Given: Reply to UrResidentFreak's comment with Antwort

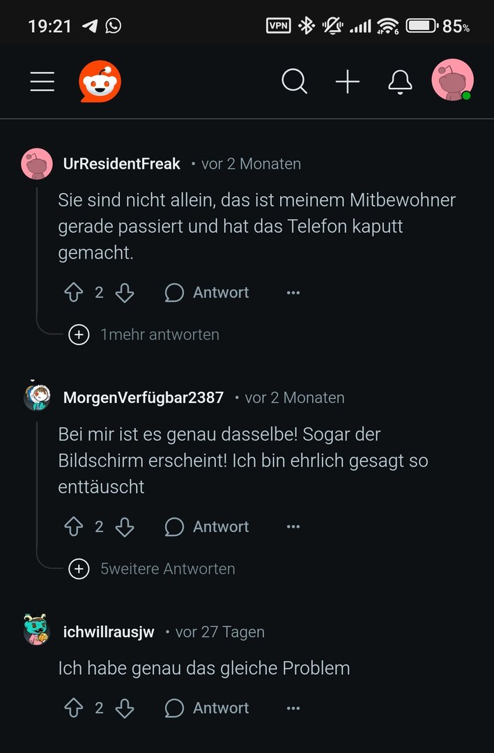Looking at the screenshot, I should coord(207,293).
